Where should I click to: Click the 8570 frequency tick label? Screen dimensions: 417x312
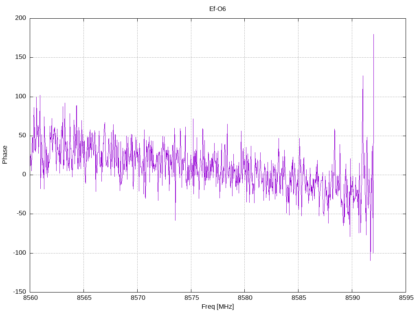click(138, 298)
